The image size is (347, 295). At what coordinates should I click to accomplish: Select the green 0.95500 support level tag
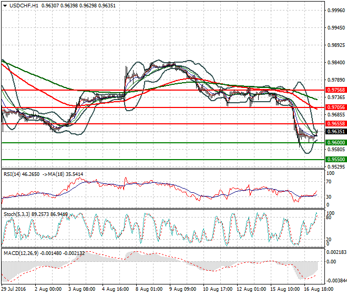pos(334,159)
